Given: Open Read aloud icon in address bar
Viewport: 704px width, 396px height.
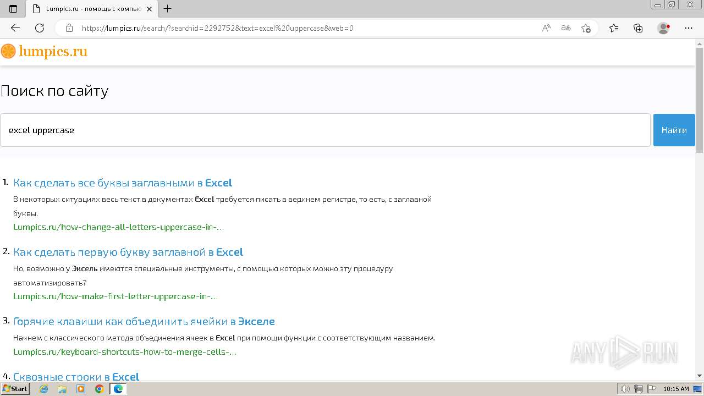Looking at the screenshot, I should [x=546, y=28].
